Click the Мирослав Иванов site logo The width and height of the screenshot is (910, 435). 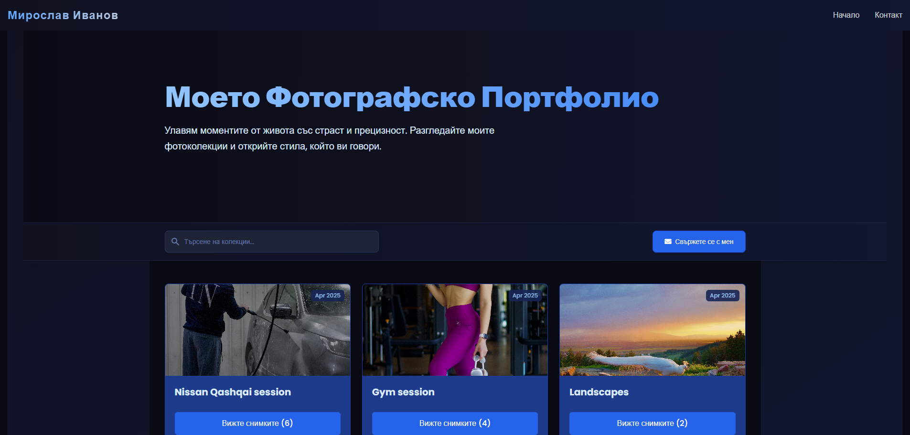pyautogui.click(x=63, y=15)
